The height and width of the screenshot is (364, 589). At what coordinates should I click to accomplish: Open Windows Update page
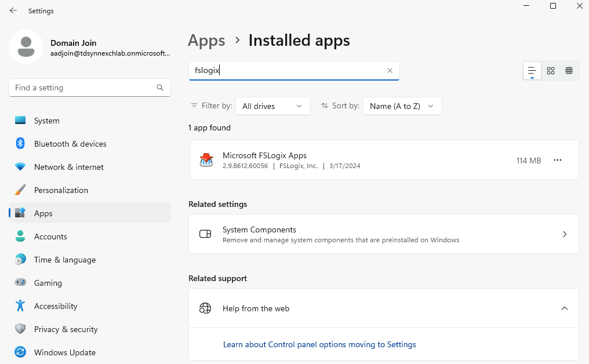click(x=90, y=352)
